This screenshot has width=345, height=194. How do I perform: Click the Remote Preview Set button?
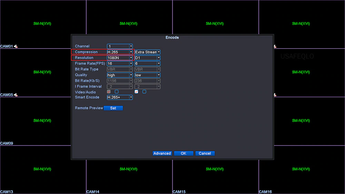[113, 108]
